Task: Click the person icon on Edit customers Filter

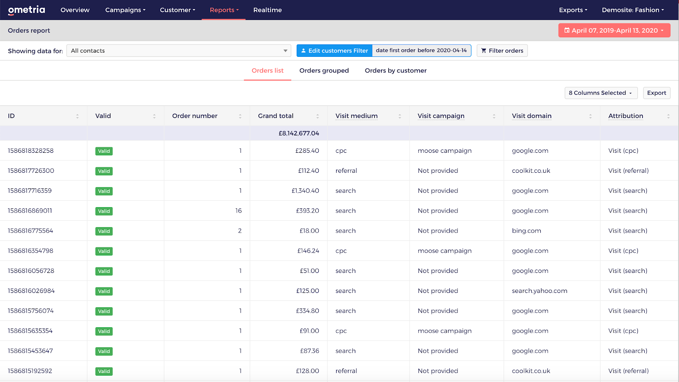Action: click(303, 51)
